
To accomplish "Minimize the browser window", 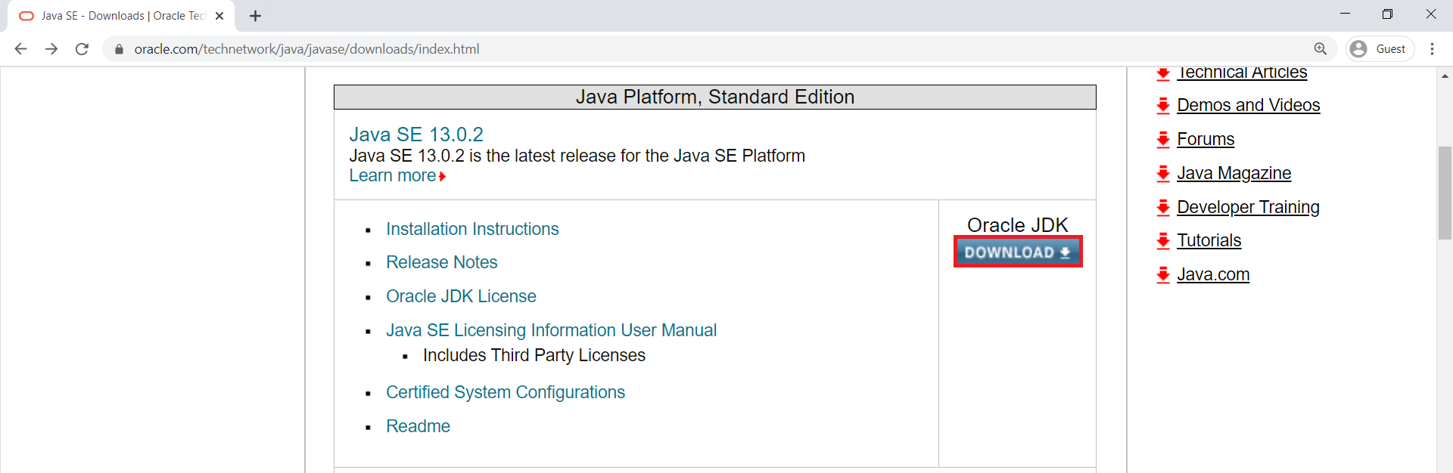I will click(1345, 14).
